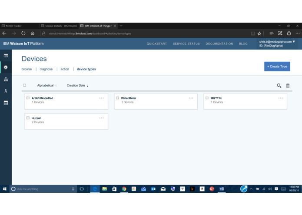This screenshot has height=215, width=302.
Task: Open volume control in system tray
Action: click(270, 189)
